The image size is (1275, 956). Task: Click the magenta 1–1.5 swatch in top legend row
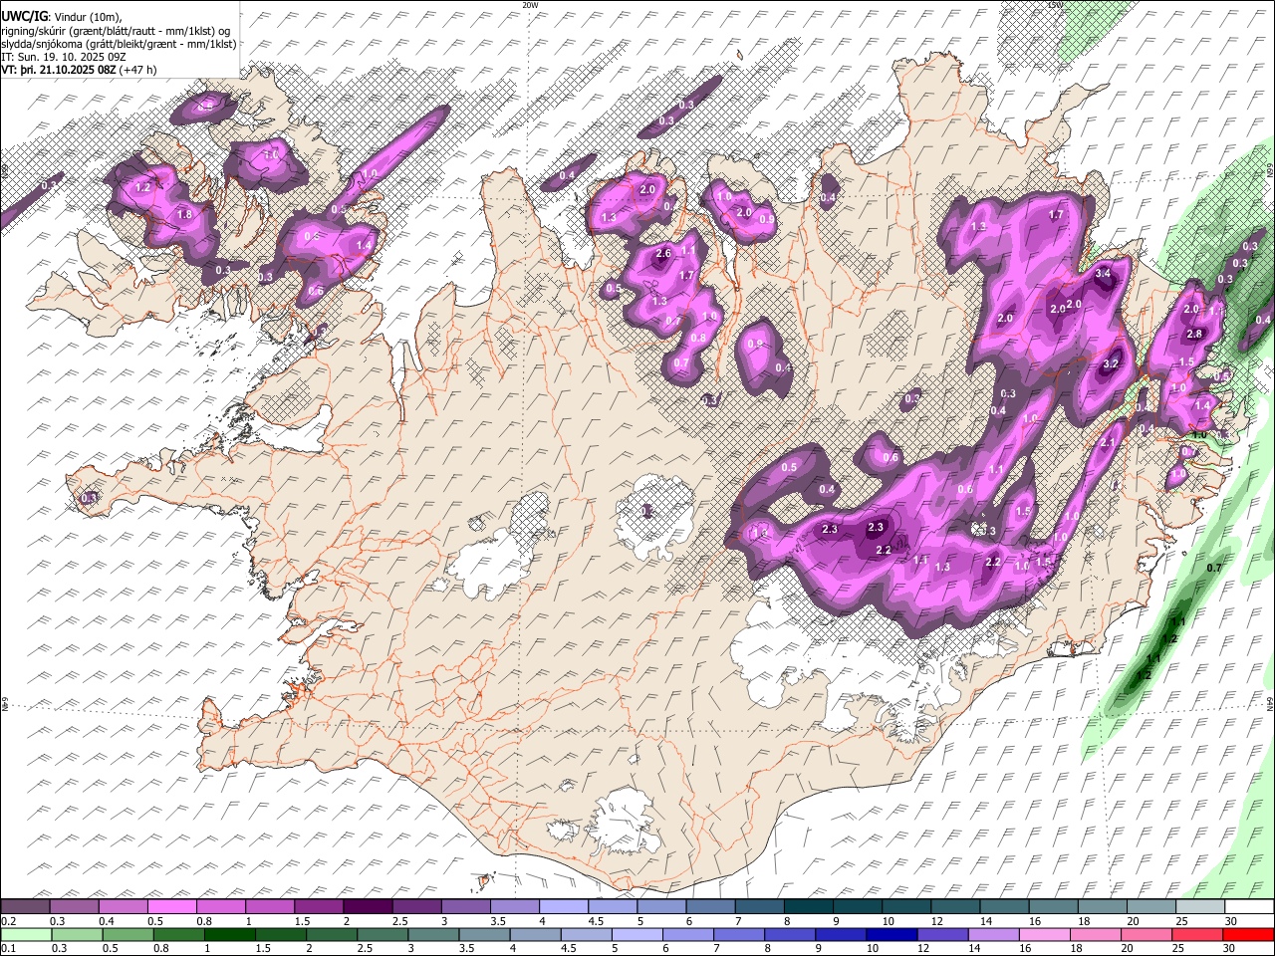pos(270,906)
